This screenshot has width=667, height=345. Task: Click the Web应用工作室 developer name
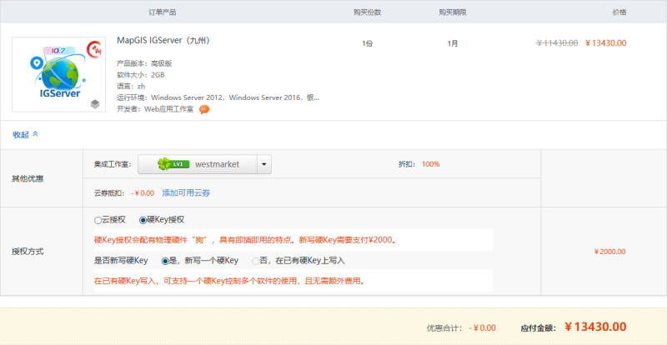coord(169,109)
